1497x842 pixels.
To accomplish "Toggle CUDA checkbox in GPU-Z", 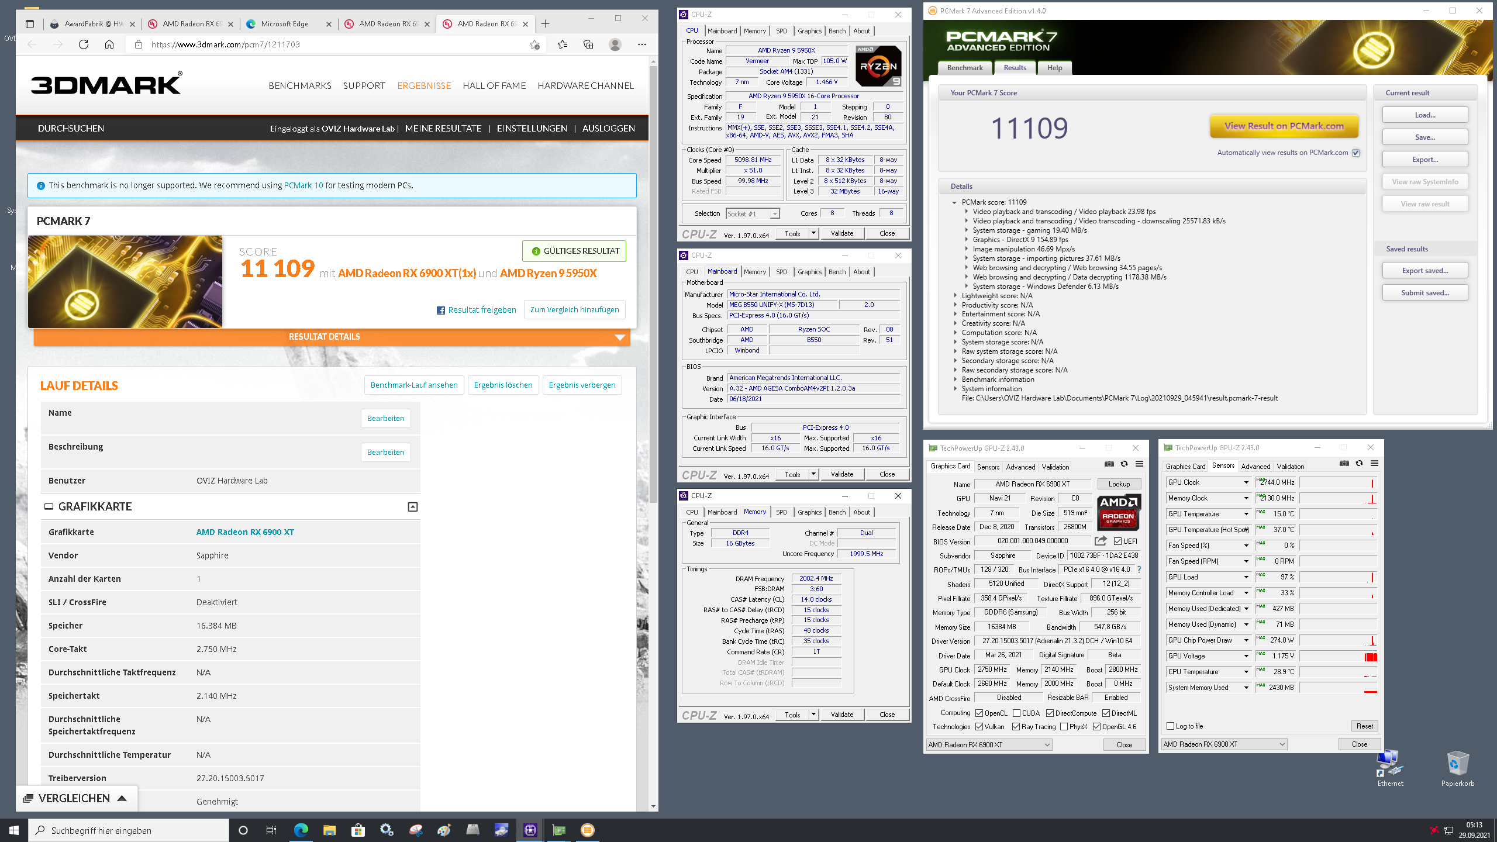I will (1017, 713).
